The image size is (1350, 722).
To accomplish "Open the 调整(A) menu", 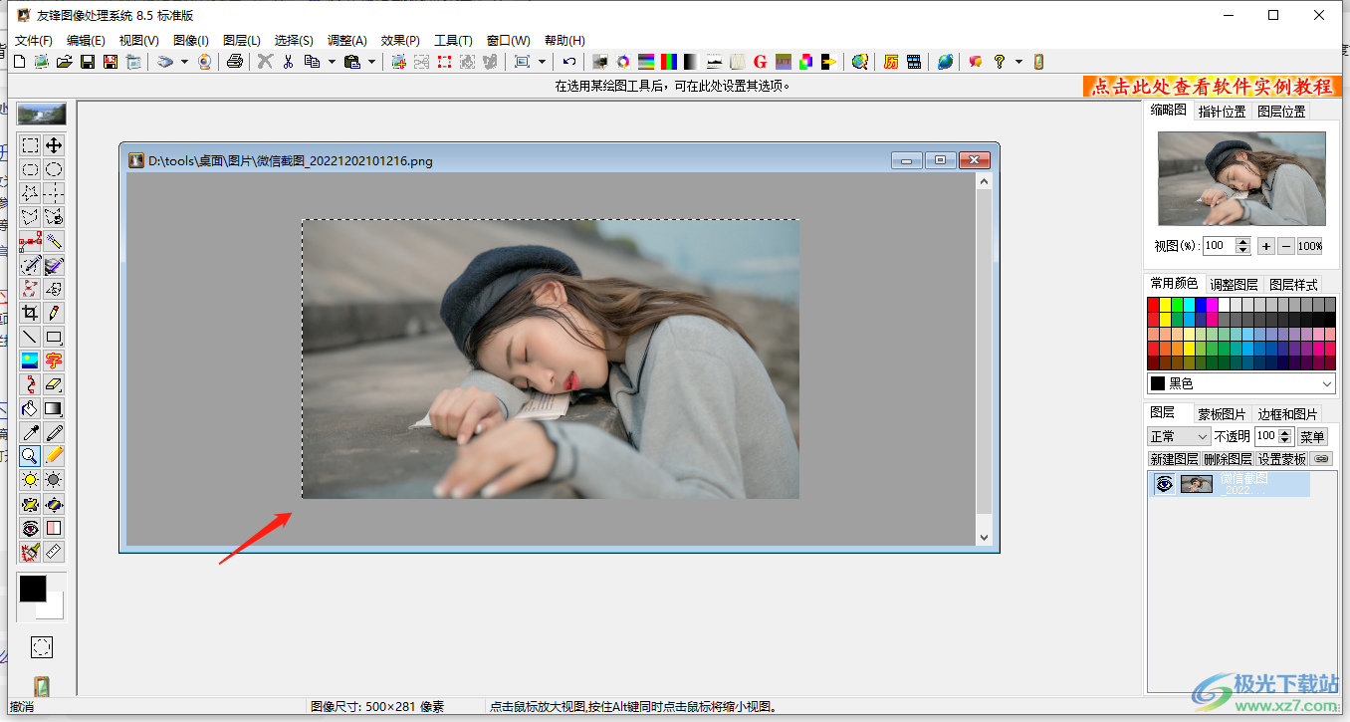I will [x=347, y=41].
